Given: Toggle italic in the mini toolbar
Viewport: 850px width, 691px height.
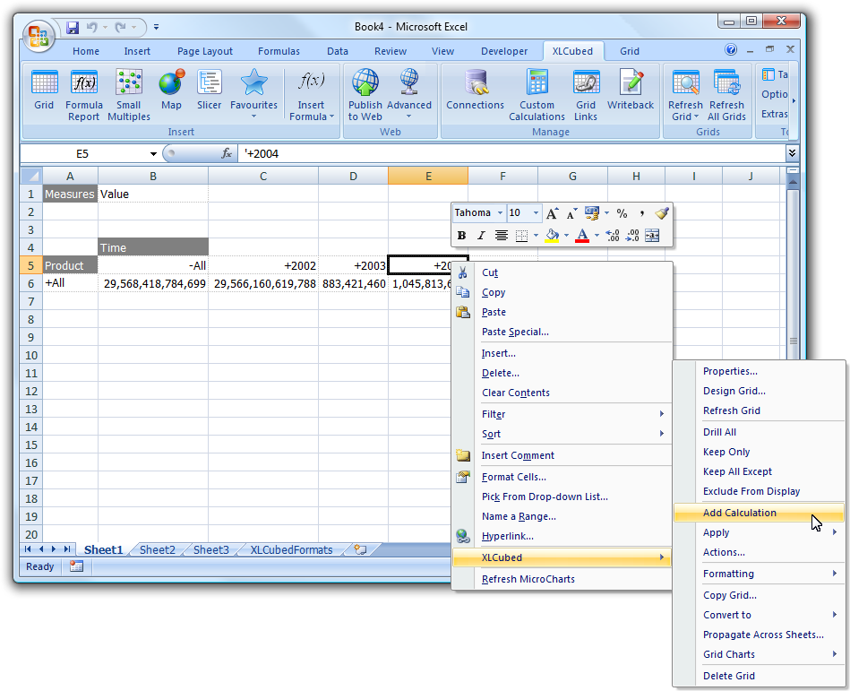Looking at the screenshot, I should [481, 236].
